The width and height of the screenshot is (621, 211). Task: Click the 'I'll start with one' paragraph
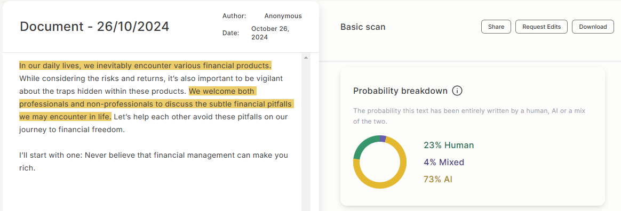click(154, 161)
